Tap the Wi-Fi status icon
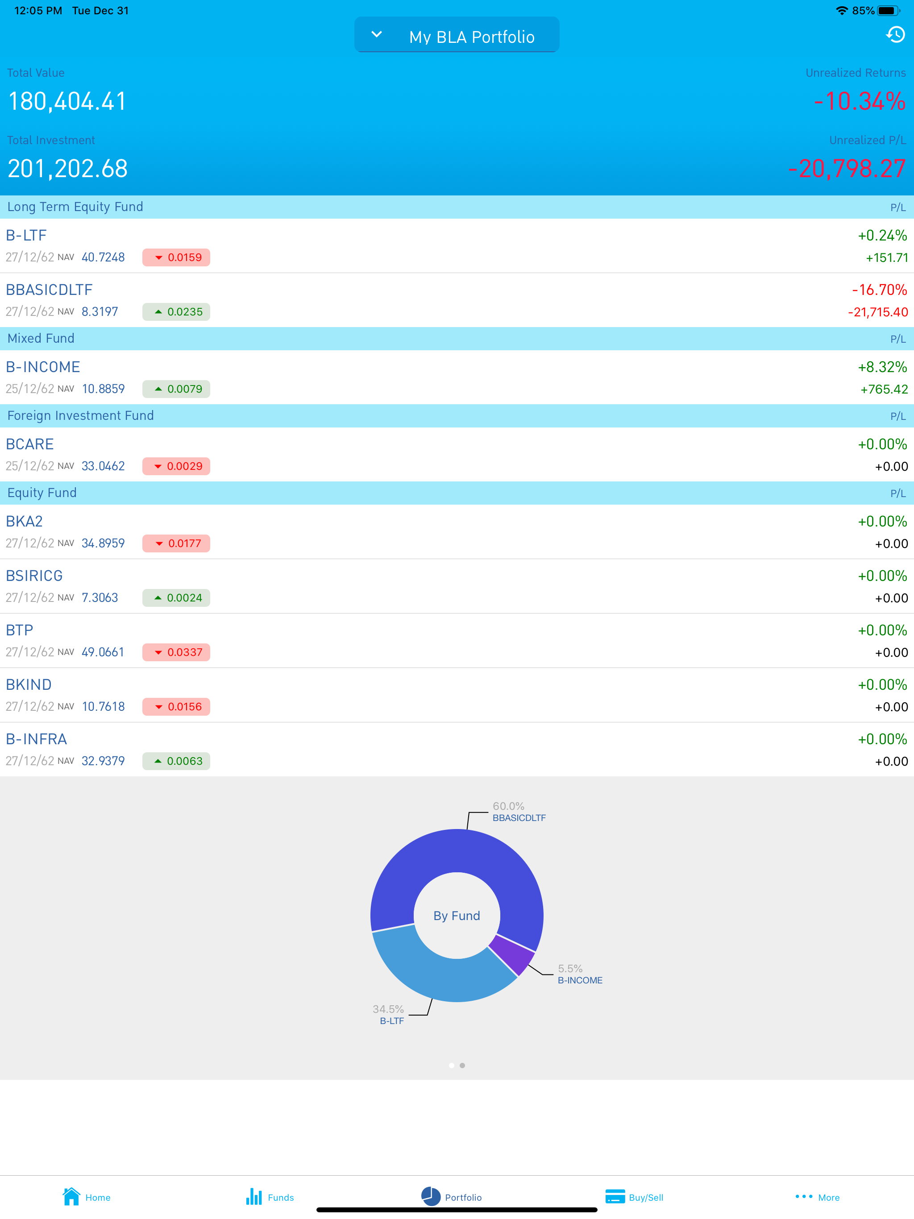This screenshot has width=914, height=1219. click(841, 10)
